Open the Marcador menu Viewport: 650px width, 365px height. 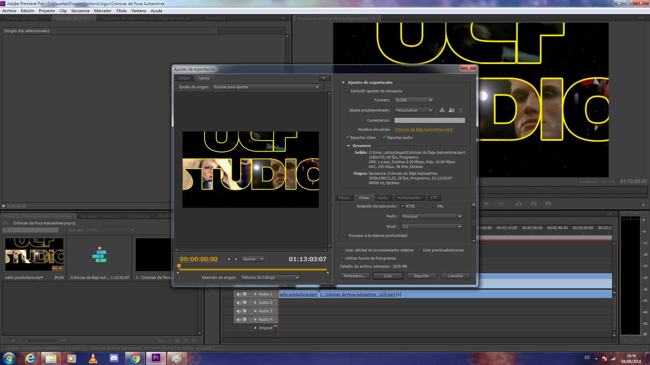coord(103,11)
